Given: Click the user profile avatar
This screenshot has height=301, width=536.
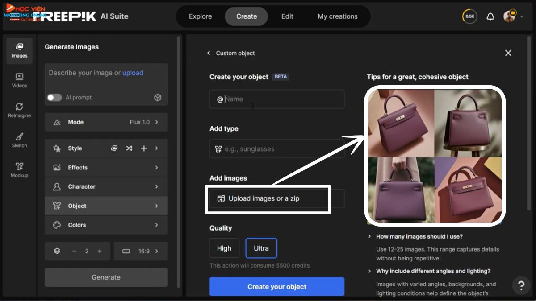Looking at the screenshot, I should [x=509, y=16].
